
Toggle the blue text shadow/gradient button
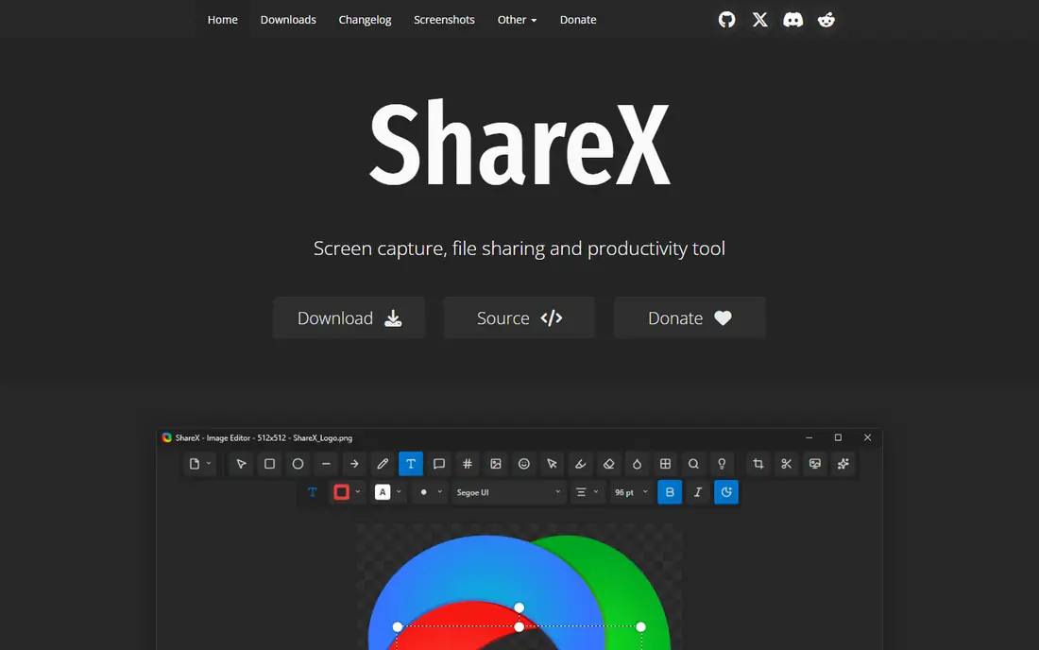pyautogui.click(x=726, y=492)
